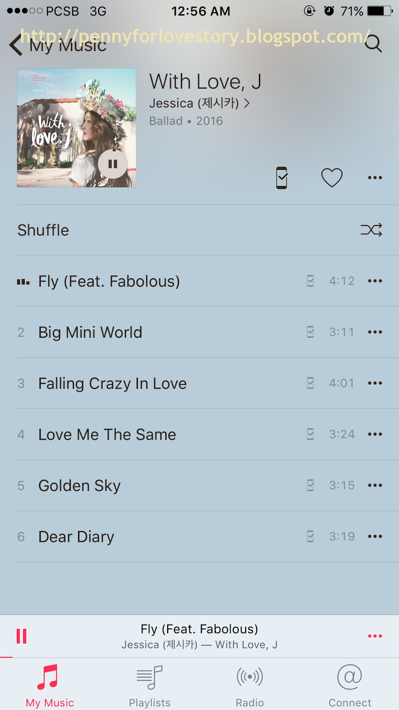Open album more options ellipsis
This screenshot has height=710, width=399.
(375, 177)
